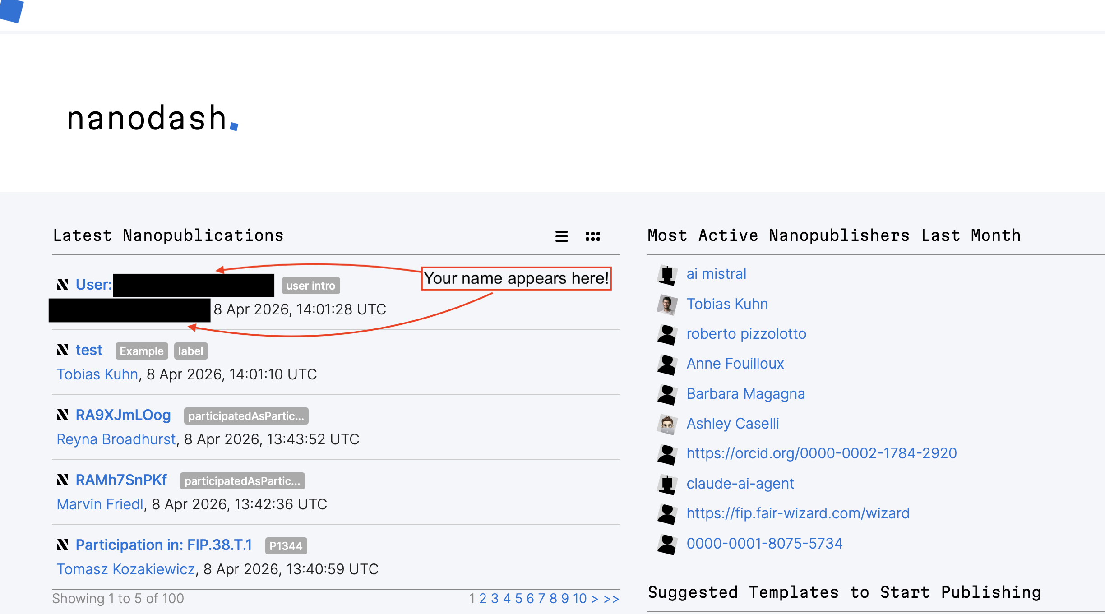Switch to list view icon

[561, 236]
